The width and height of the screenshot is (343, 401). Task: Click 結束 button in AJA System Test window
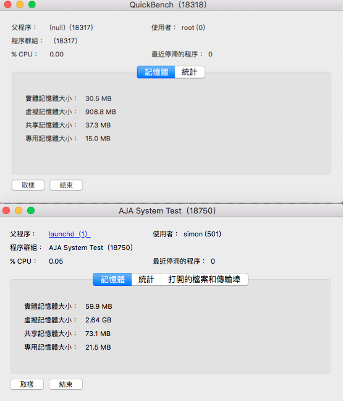(66, 384)
